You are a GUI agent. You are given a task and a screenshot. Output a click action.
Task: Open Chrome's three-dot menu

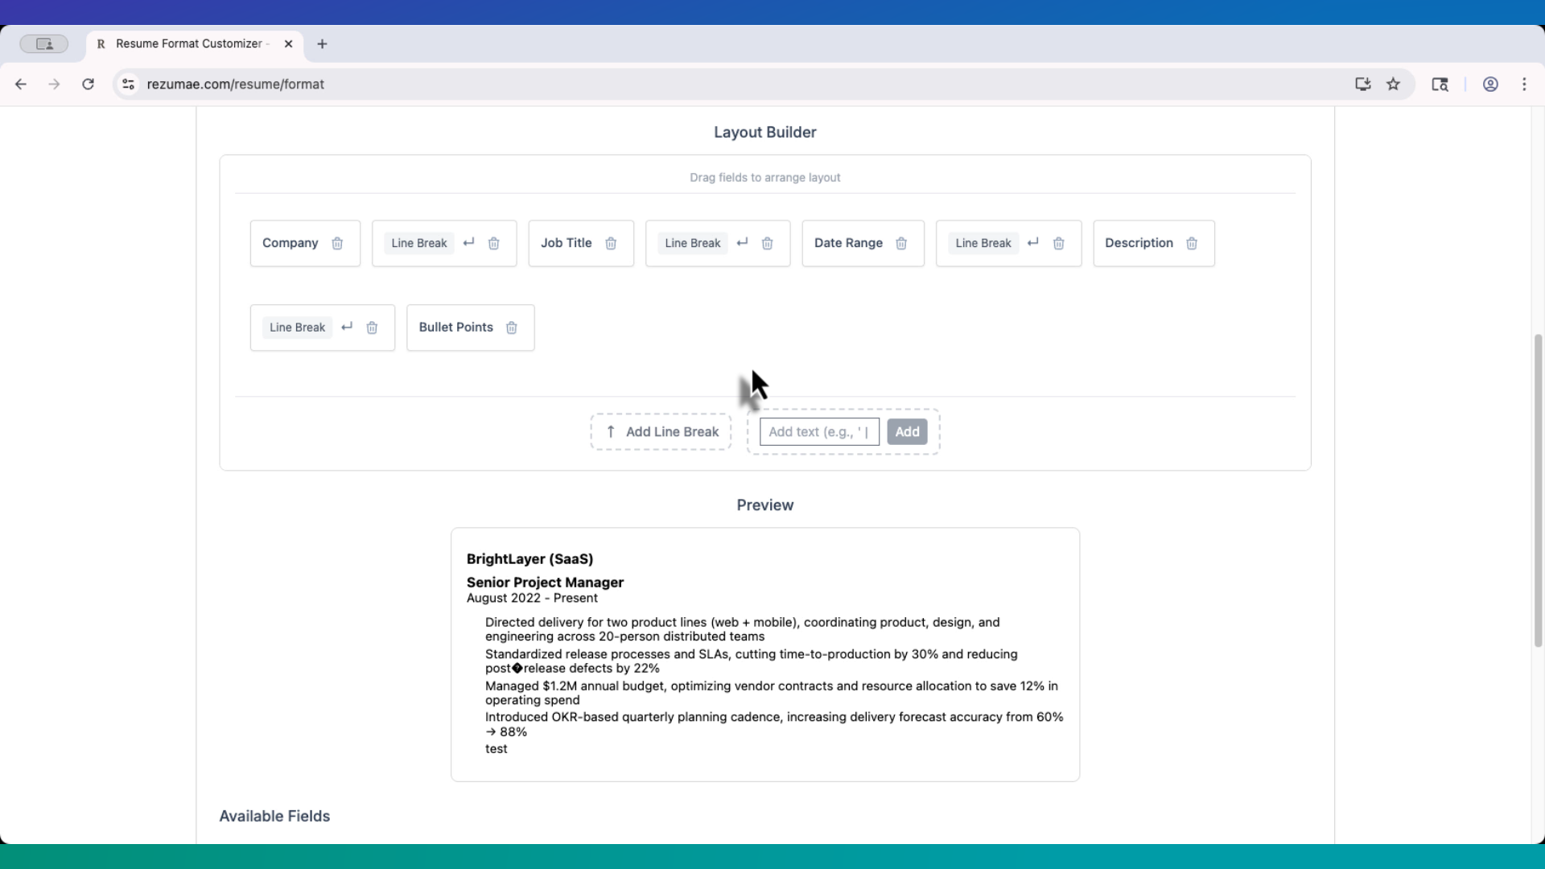tap(1524, 84)
